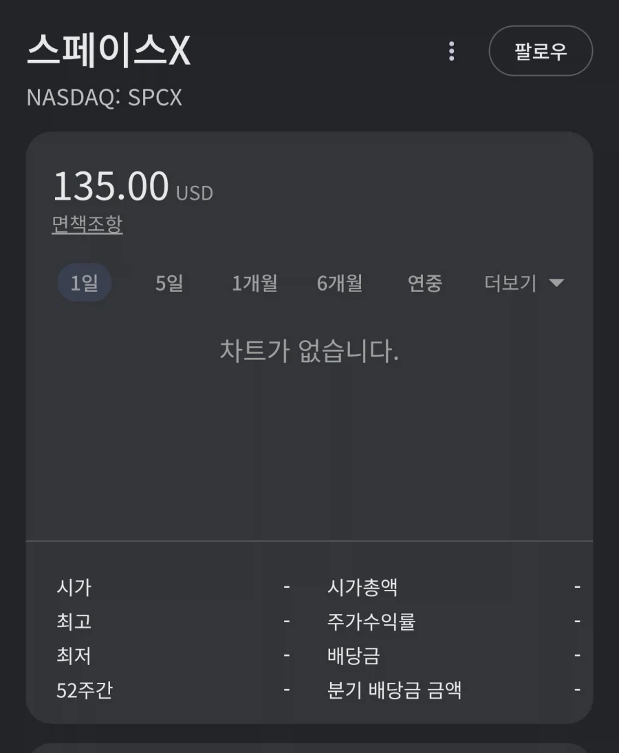
Task: Click the 52주간 range row
Action: click(173, 690)
